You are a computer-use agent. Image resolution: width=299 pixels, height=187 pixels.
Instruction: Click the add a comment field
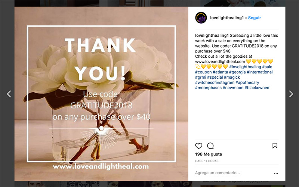(x=232, y=173)
